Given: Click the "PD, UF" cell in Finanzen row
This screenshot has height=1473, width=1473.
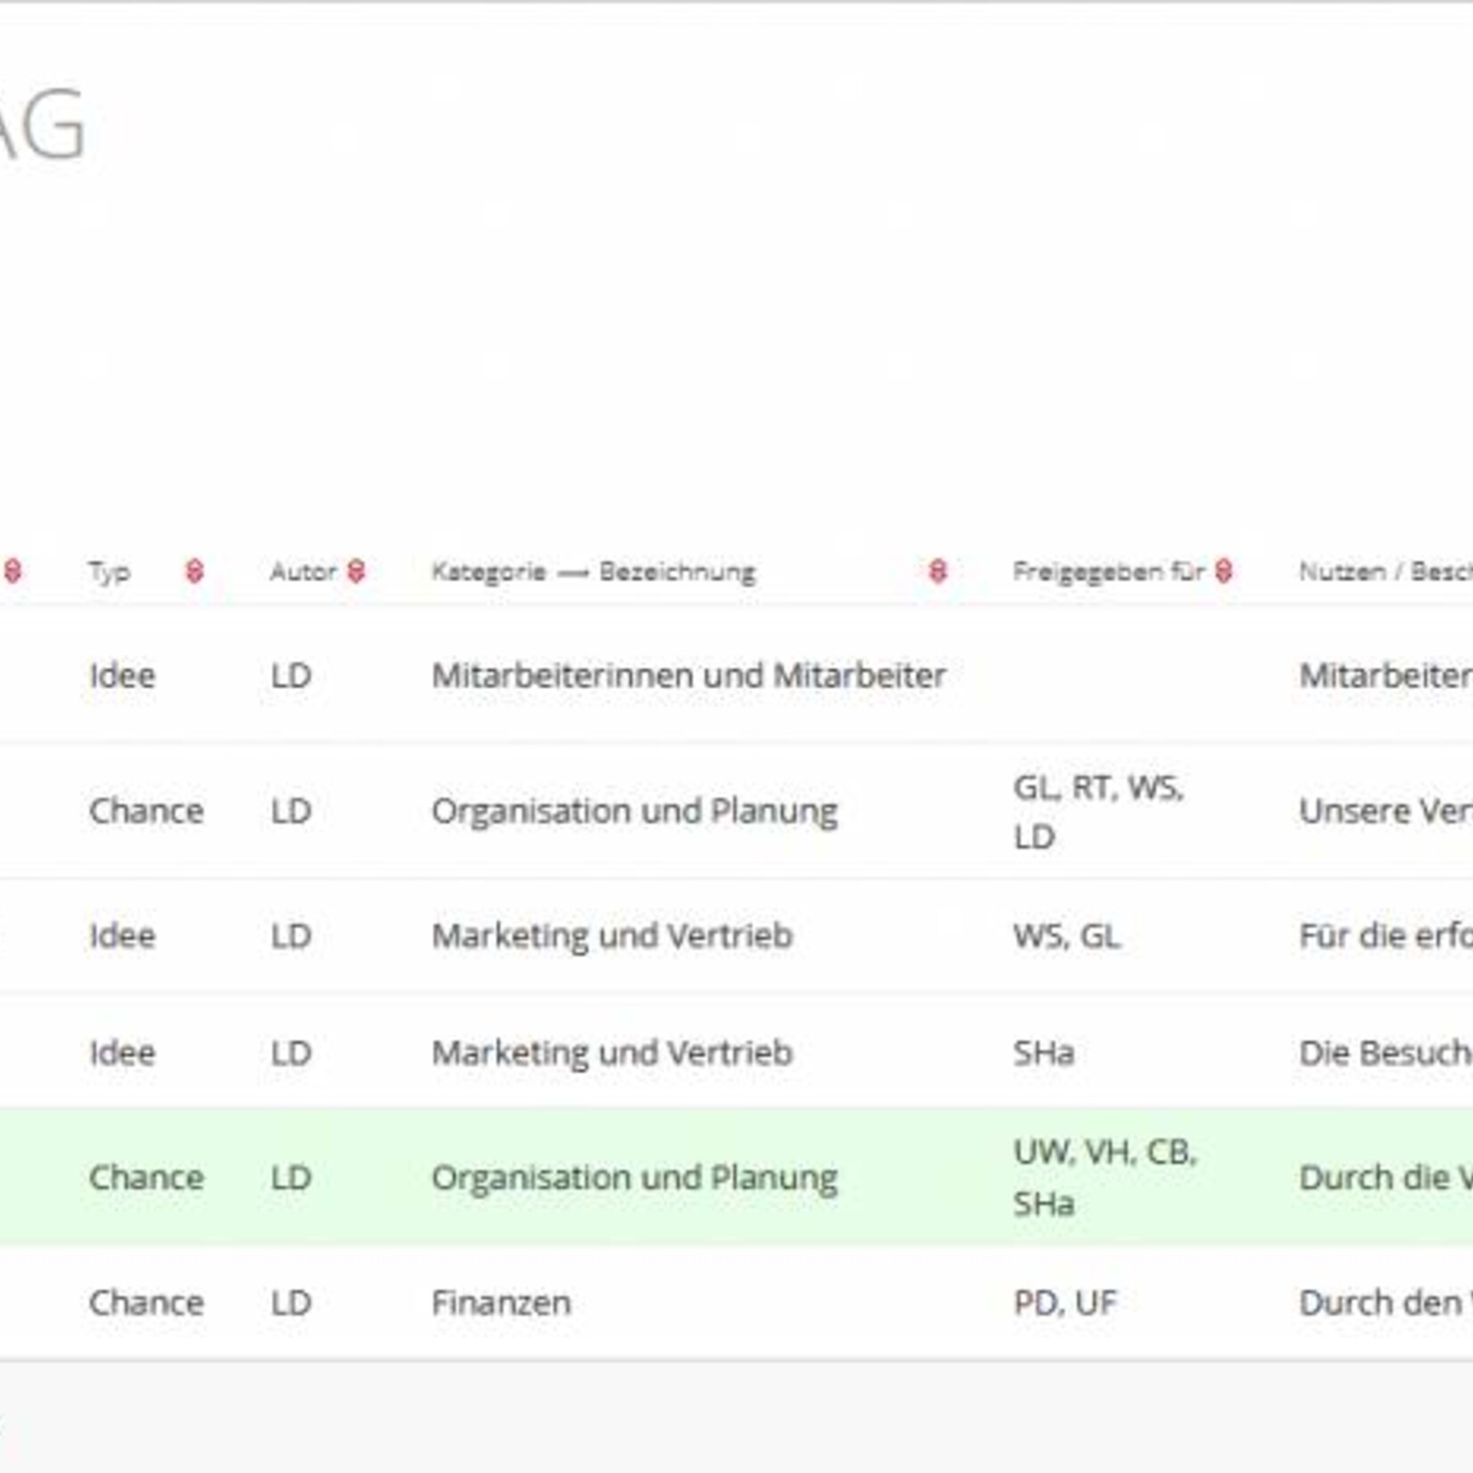Looking at the screenshot, I should (1065, 1303).
